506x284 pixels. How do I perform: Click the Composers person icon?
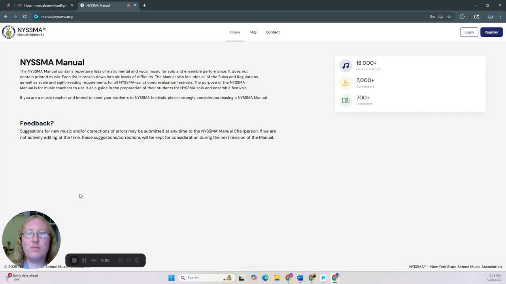[x=346, y=83]
